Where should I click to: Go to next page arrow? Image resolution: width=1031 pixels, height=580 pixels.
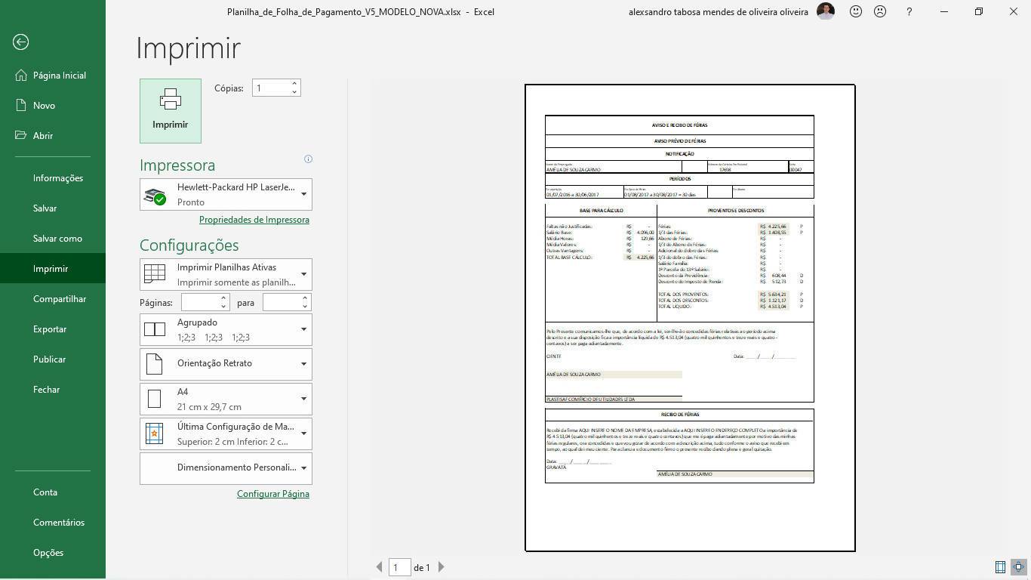point(442,567)
